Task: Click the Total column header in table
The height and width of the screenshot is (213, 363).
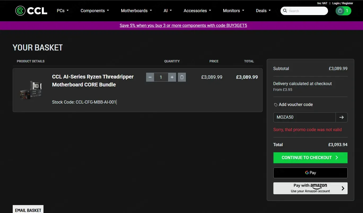Action: pos(249,61)
